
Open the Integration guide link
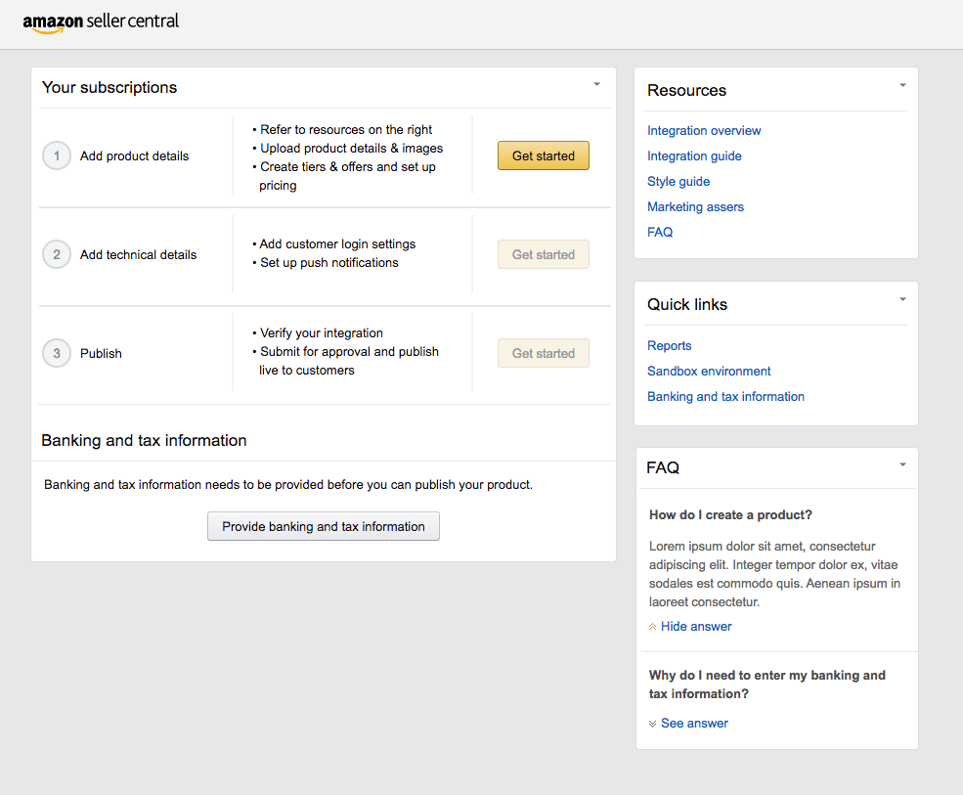[x=694, y=156]
